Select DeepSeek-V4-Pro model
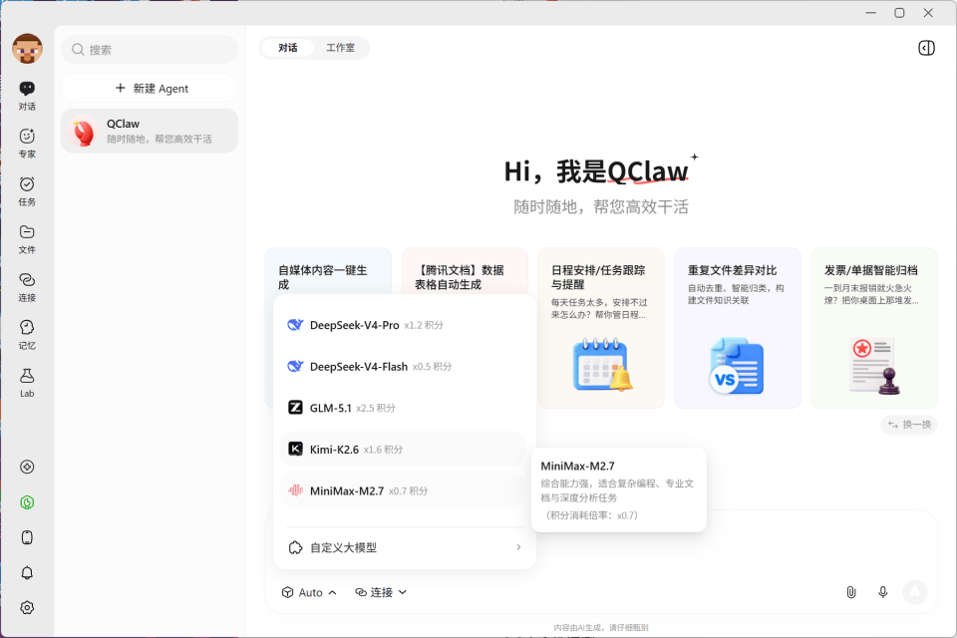Screen dimensions: 957x638 402,325
